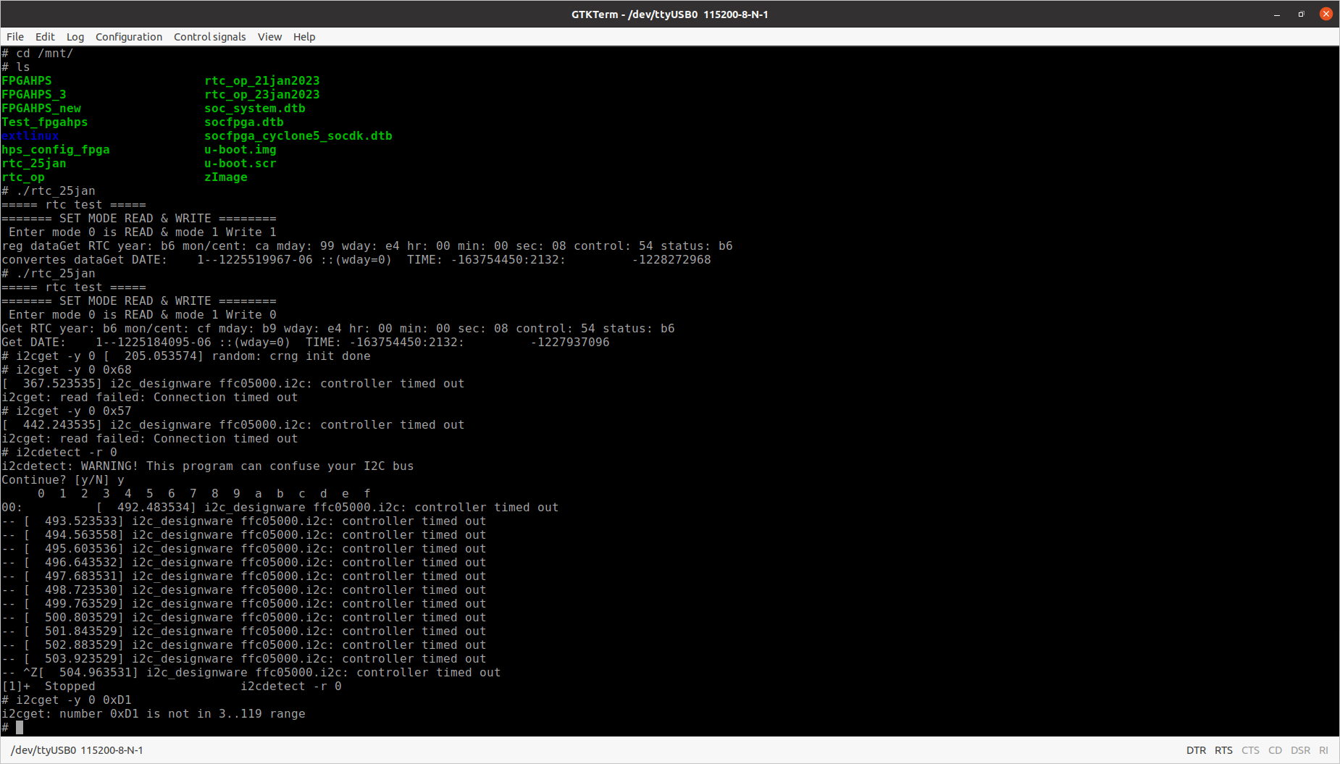Click the RI status indicator
This screenshot has width=1340, height=764.
tap(1323, 750)
